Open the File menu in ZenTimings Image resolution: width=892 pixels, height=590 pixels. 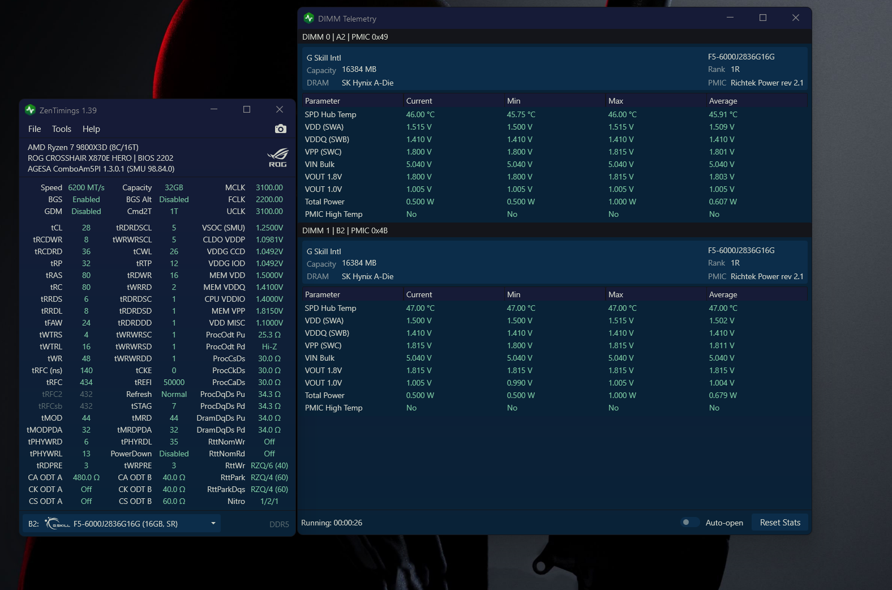click(x=35, y=129)
